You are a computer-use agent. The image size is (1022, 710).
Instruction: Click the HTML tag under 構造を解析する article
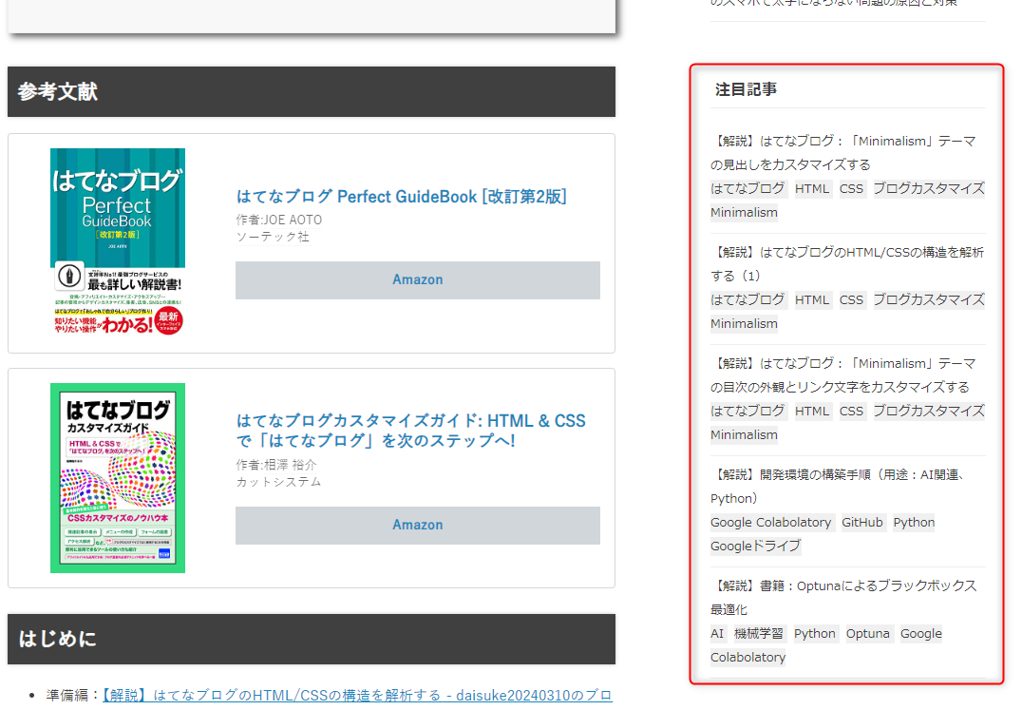pyautogui.click(x=812, y=300)
